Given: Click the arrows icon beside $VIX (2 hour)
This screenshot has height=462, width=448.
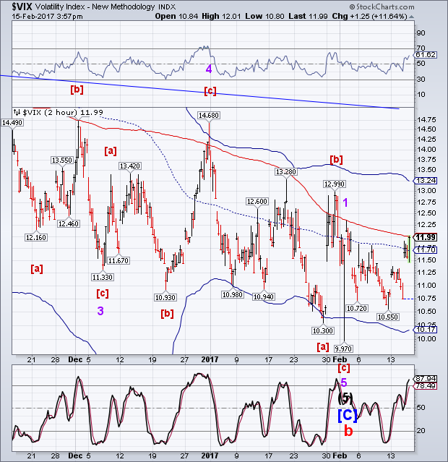Looking at the screenshot, I should [17, 112].
